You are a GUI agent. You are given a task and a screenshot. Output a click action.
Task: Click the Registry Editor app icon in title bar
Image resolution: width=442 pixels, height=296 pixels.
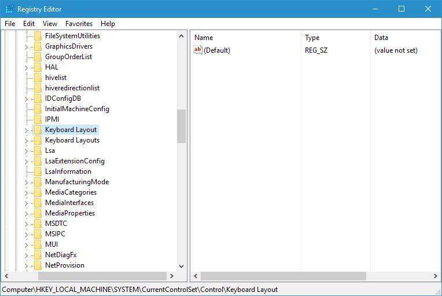click(9, 9)
